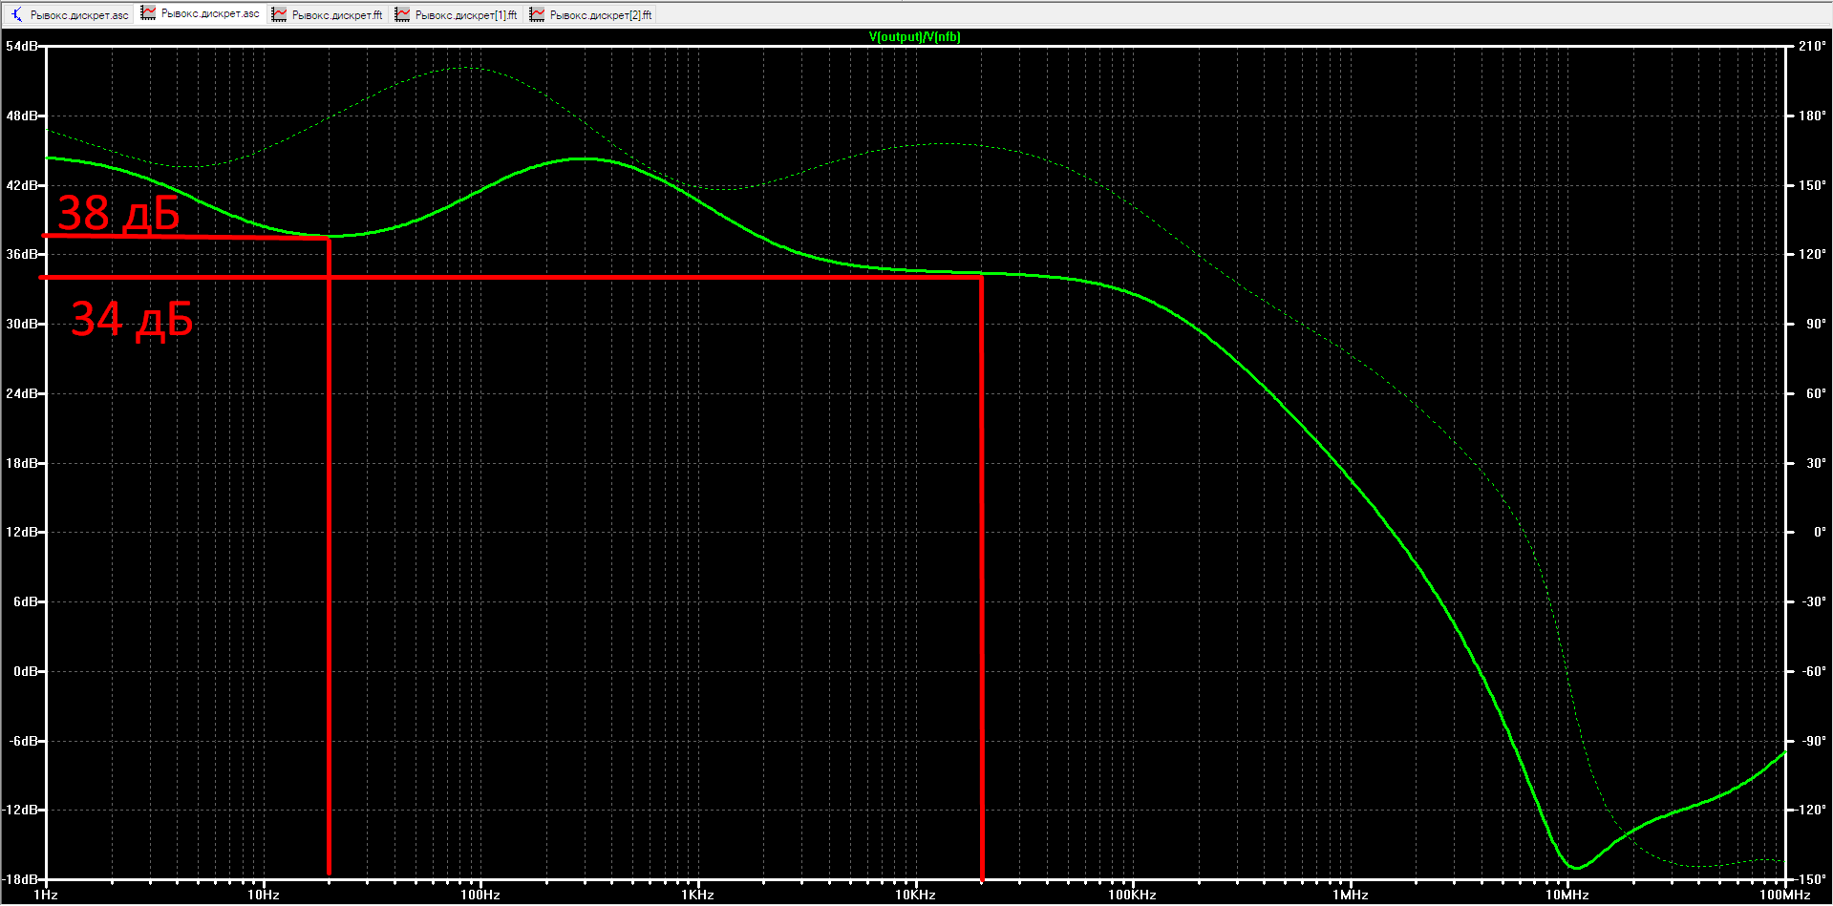This screenshot has width=1833, height=906.
Task: Click the 100KHz frequency label
Action: [1133, 895]
